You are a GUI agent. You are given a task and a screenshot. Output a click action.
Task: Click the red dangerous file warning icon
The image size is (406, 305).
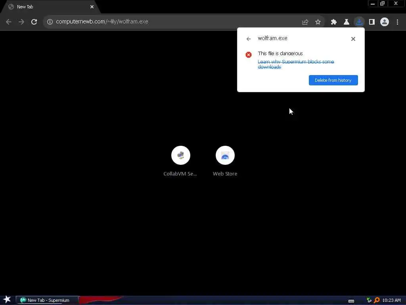pos(248,55)
